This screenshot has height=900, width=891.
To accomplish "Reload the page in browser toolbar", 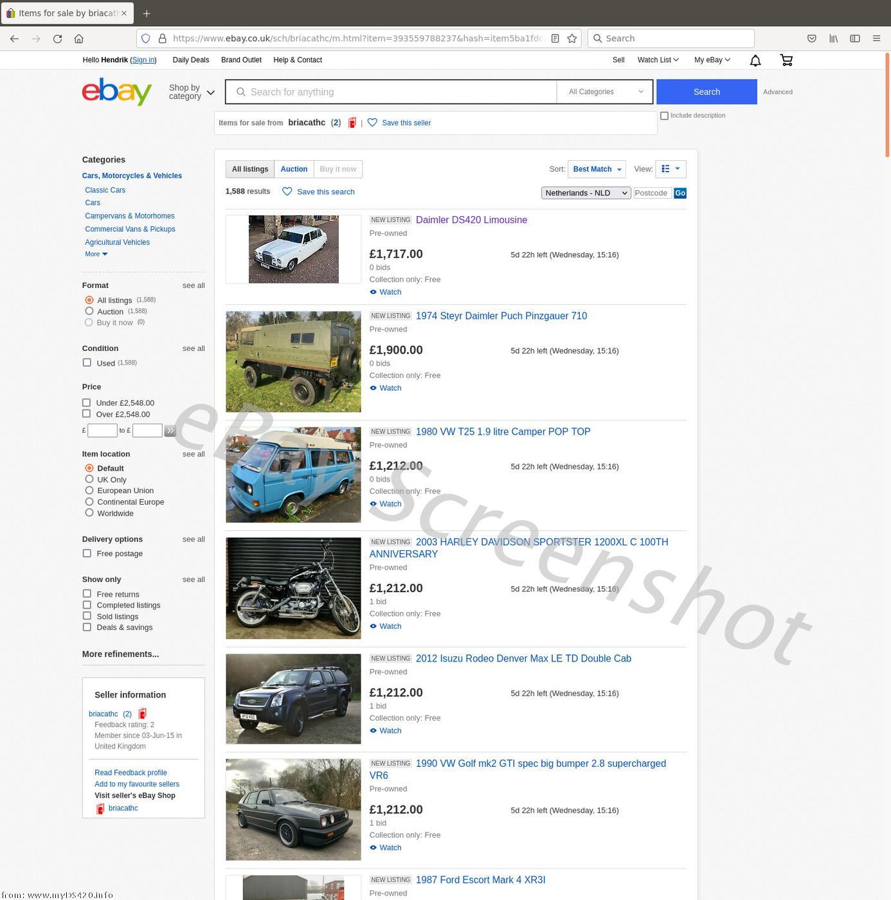I will 57,39.
